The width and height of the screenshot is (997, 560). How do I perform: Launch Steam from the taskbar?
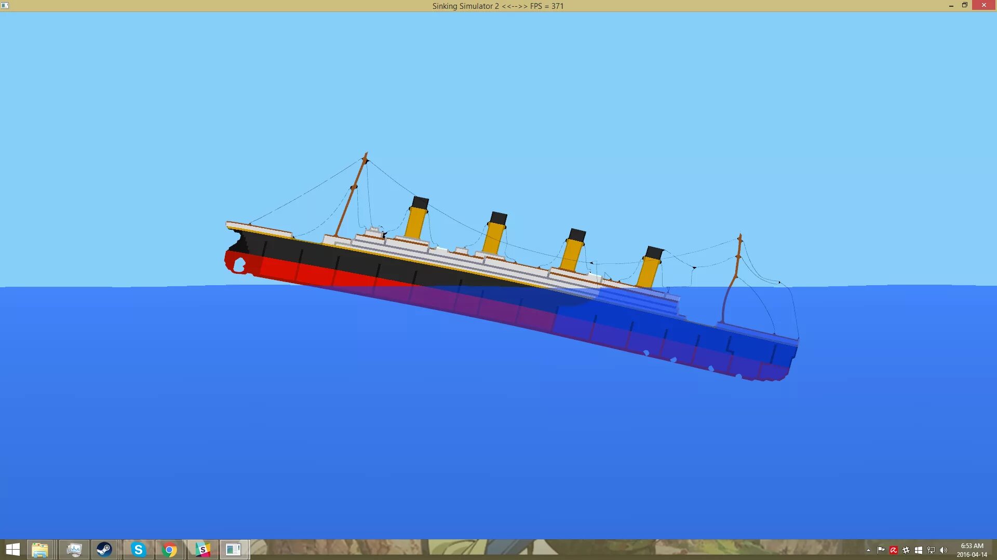(104, 550)
